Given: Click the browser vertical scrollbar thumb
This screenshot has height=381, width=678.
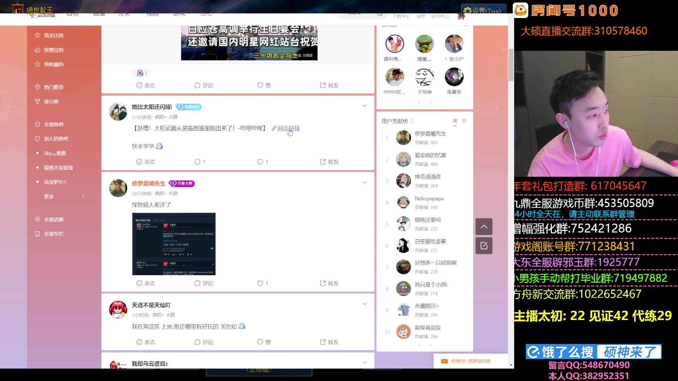Looking at the screenshot, I should pyautogui.click(x=511, y=65).
